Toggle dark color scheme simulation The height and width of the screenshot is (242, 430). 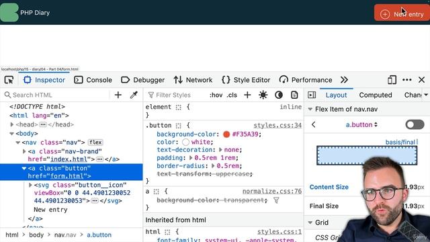point(279,95)
